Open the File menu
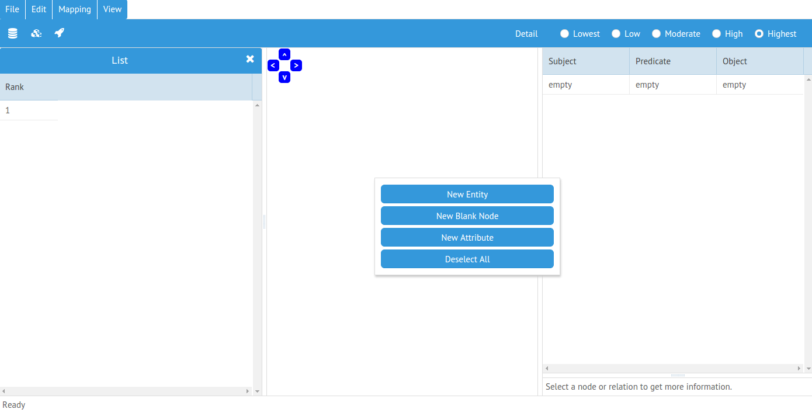 tap(12, 9)
